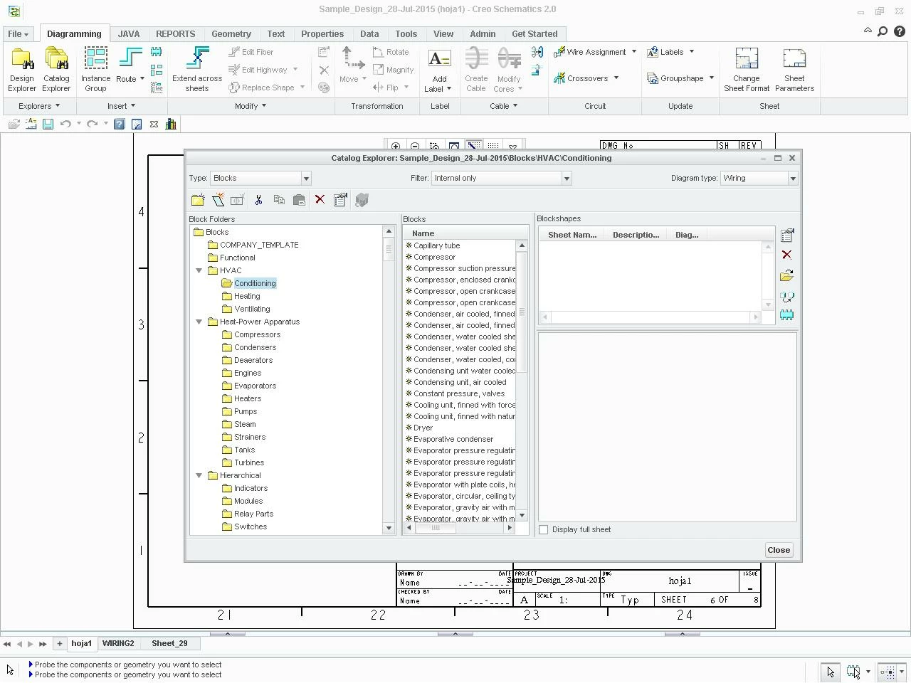Open Sheet Parameters
The width and height of the screenshot is (911, 683).
pyautogui.click(x=794, y=70)
